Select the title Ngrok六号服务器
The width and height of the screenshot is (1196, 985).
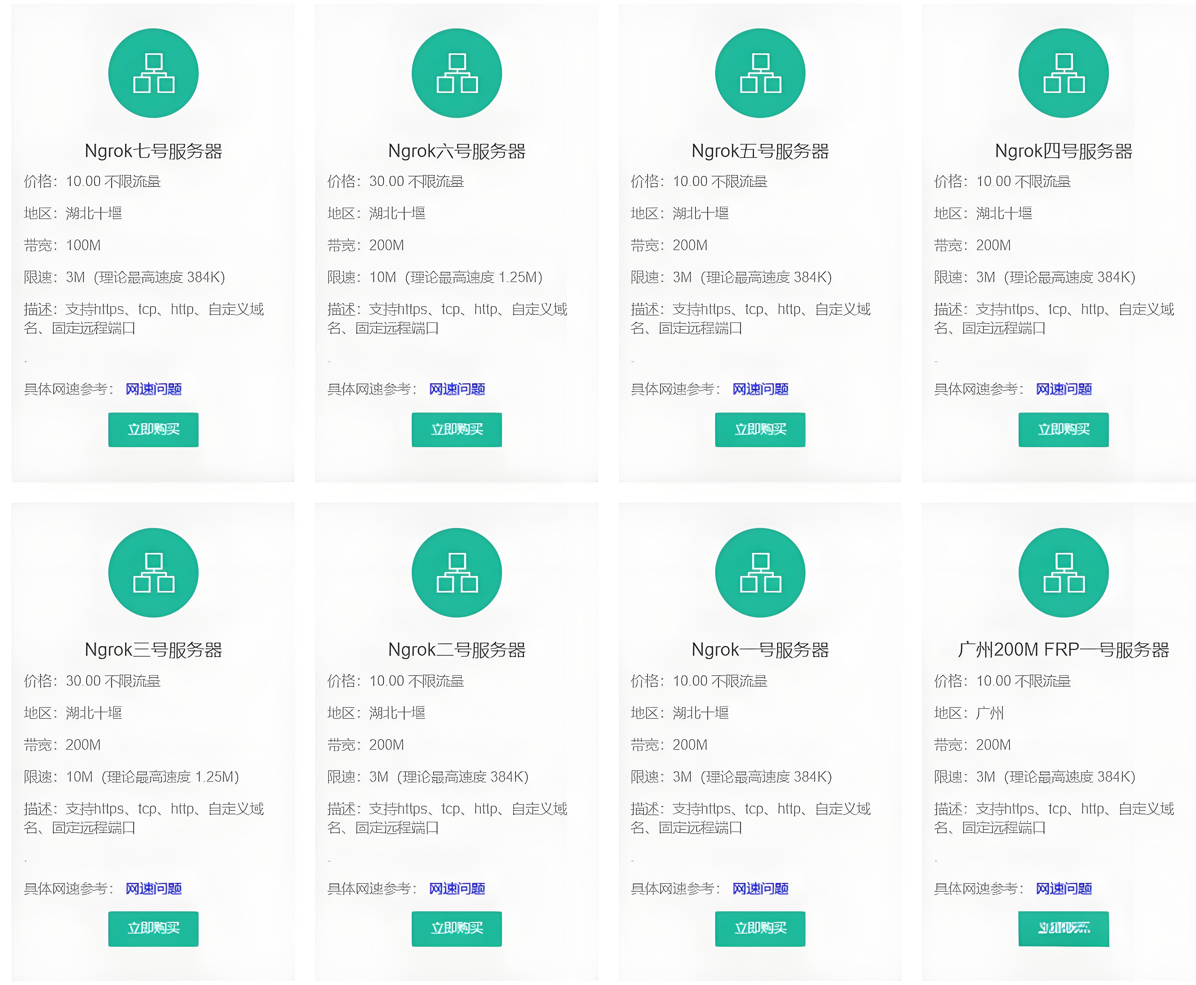click(457, 151)
